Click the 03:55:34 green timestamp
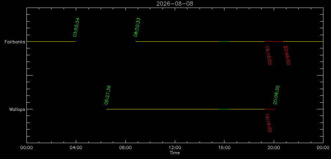The height and width of the screenshot is (159, 331). pos(76,27)
